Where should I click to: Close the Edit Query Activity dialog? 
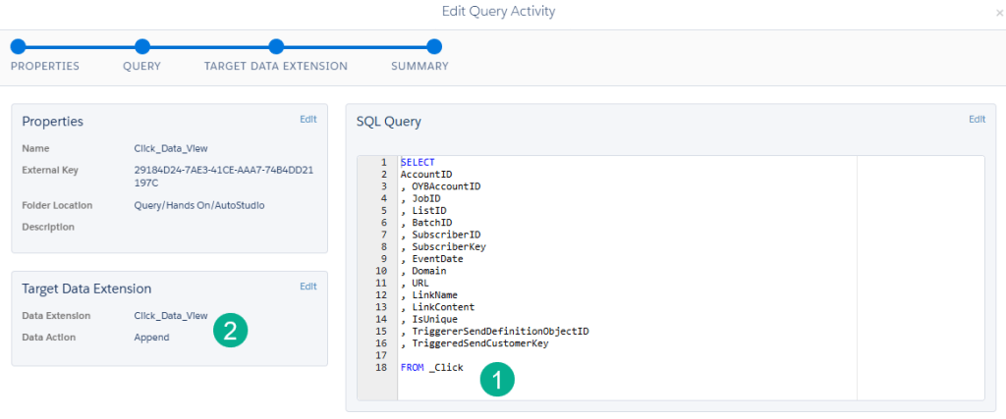point(999,13)
